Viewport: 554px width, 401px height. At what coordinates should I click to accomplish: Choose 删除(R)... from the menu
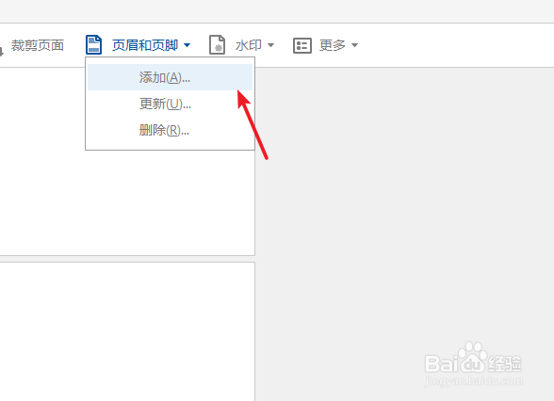click(x=170, y=130)
